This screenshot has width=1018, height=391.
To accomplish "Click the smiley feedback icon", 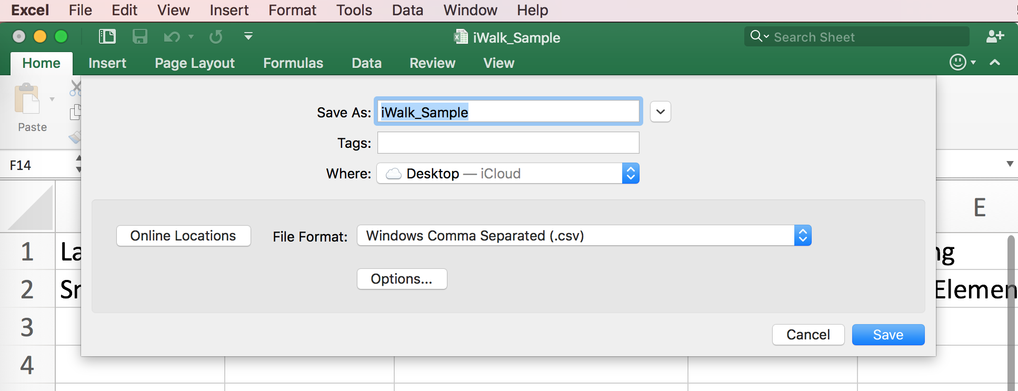I will [957, 62].
